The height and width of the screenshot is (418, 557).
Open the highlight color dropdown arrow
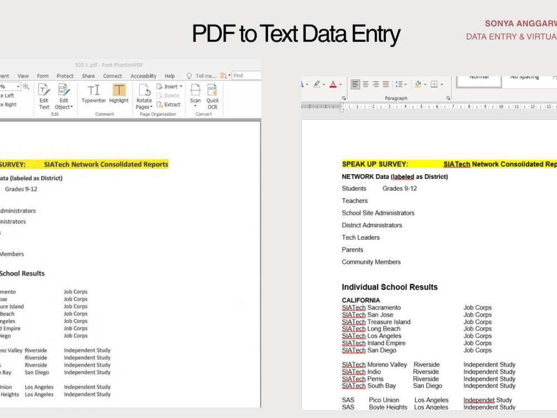(x=324, y=85)
